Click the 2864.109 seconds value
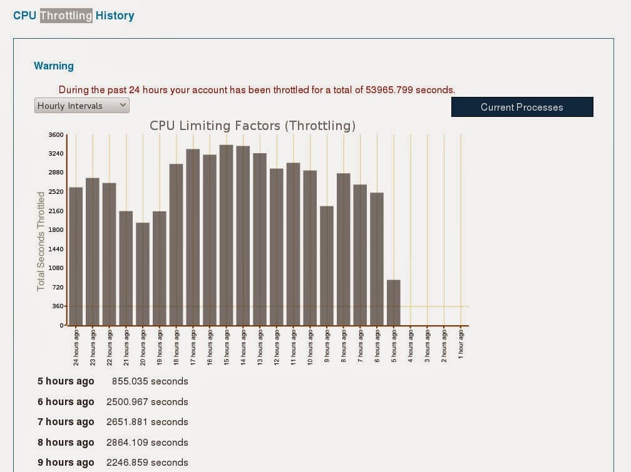Viewport: 631px width, 472px height. pyautogui.click(x=147, y=443)
